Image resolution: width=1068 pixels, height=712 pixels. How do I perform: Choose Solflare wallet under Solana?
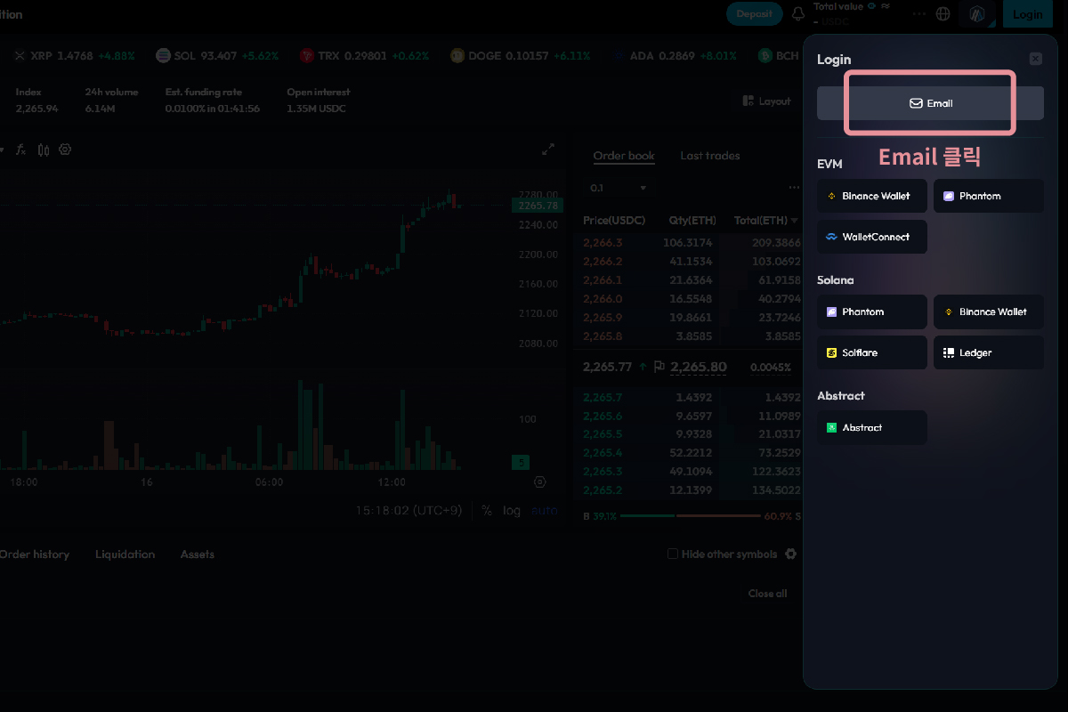[x=871, y=352]
